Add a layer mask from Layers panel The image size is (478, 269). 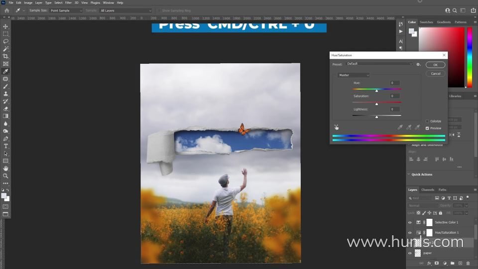437,263
